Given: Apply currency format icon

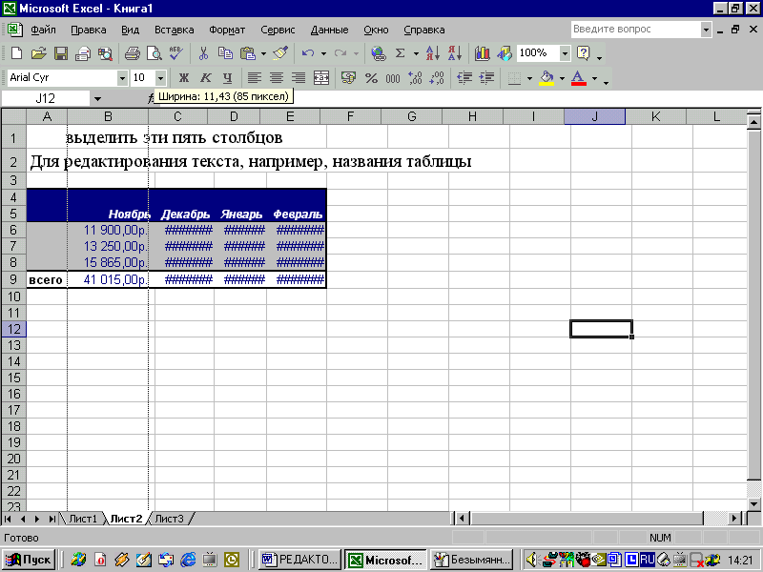Looking at the screenshot, I should 348,78.
